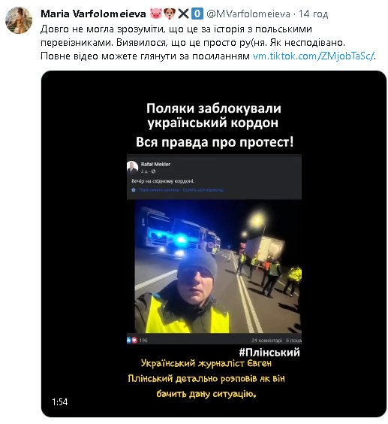
Task: Click the globe privacy icon under Rafał Mekler
Action: 153,171
